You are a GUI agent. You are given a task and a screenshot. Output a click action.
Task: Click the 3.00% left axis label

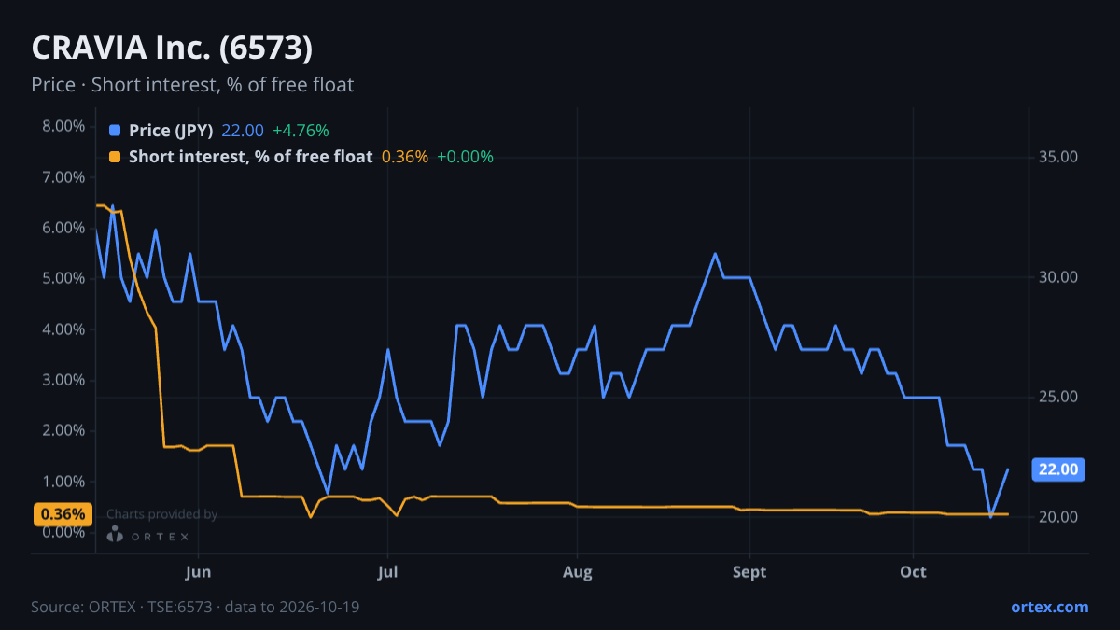(x=63, y=380)
